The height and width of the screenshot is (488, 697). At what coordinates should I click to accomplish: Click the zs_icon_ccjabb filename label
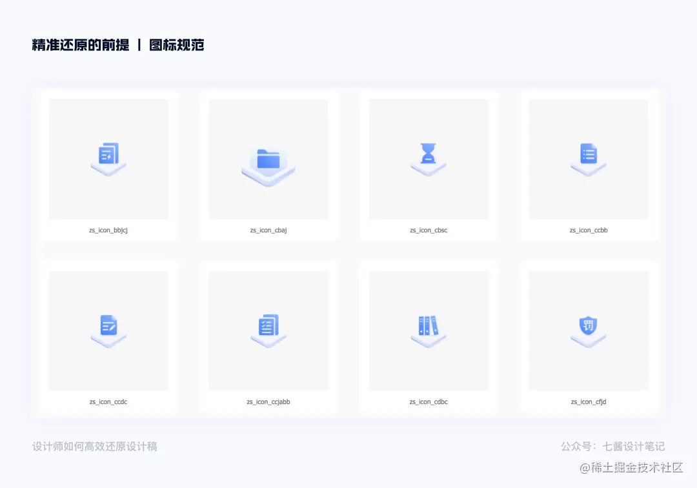click(268, 402)
